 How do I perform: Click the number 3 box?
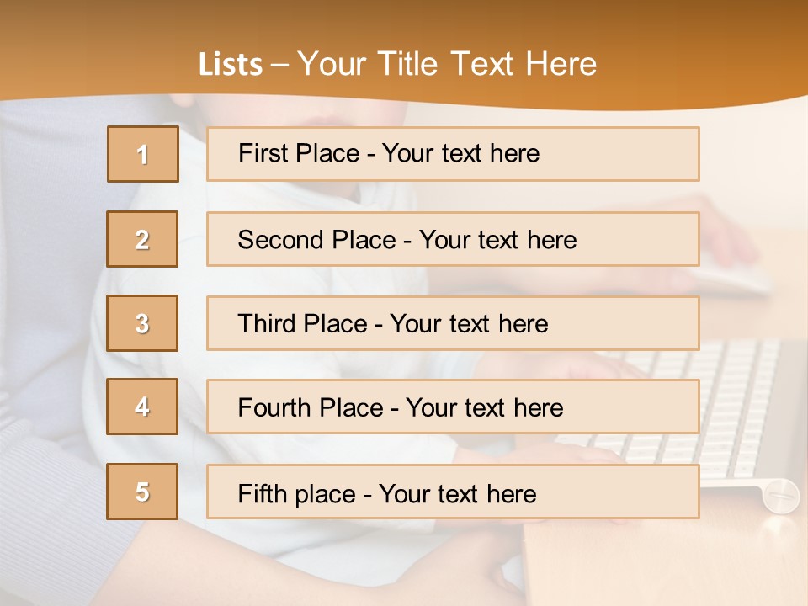pos(142,323)
